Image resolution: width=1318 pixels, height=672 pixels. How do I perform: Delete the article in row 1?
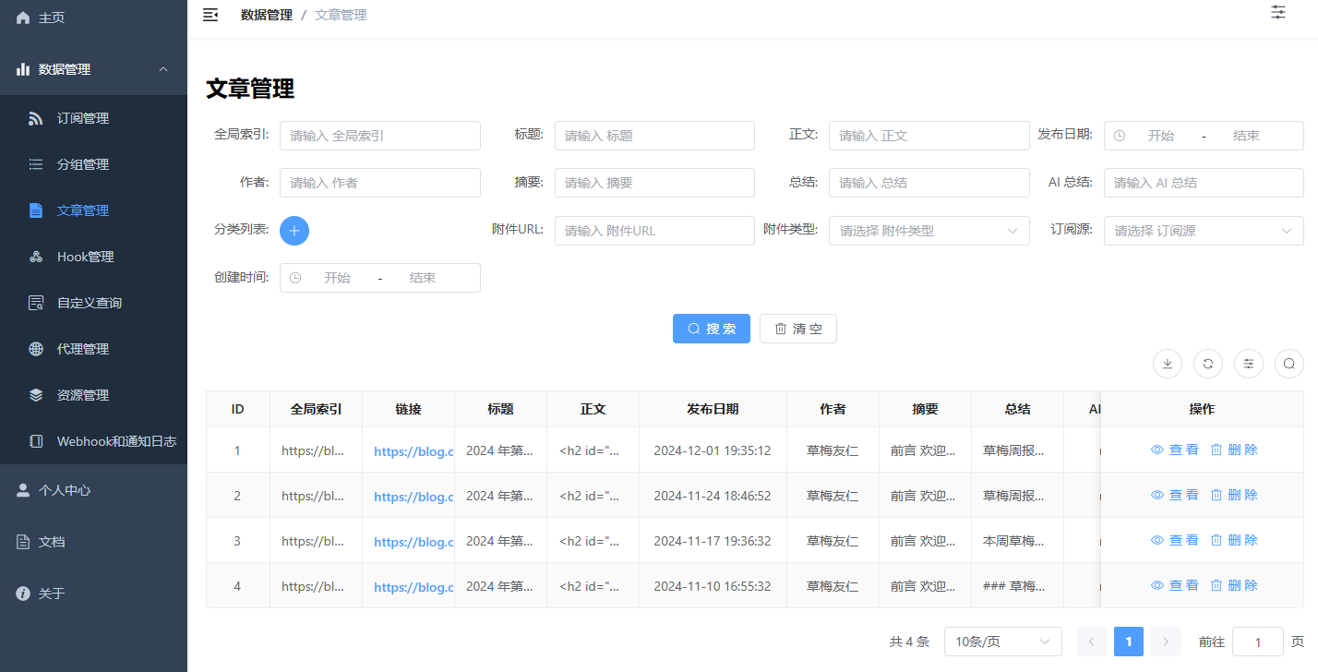1234,450
